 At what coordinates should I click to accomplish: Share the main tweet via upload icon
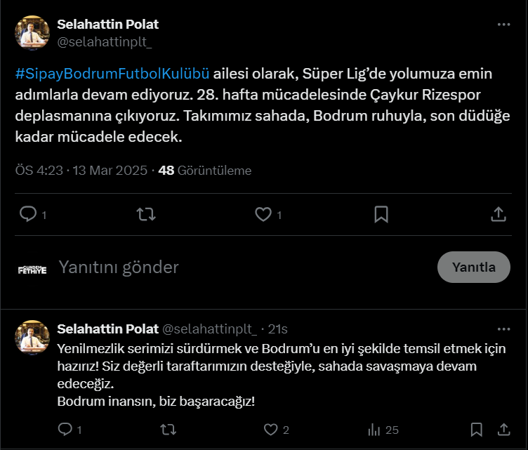498,214
